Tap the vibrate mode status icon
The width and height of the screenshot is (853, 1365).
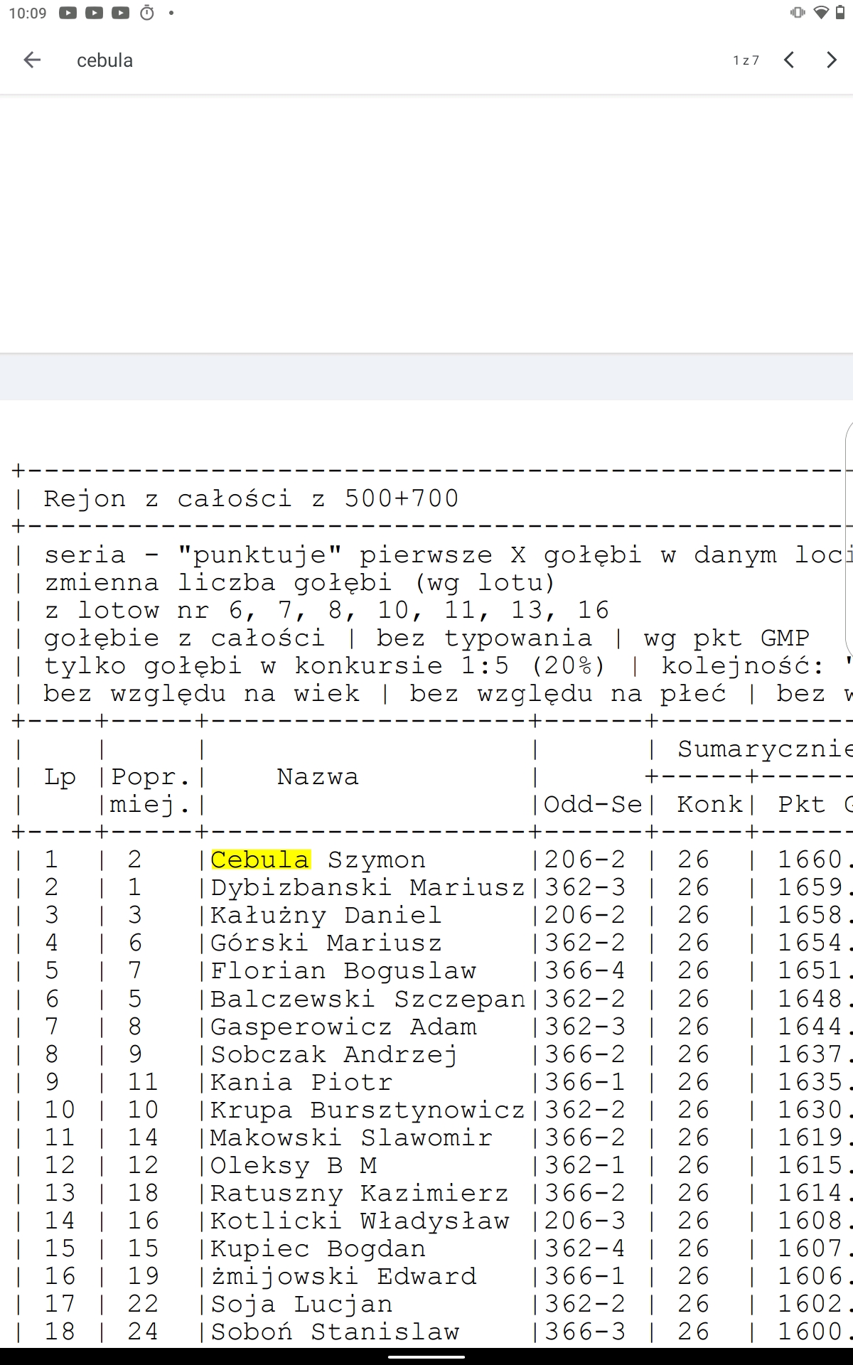click(x=798, y=13)
